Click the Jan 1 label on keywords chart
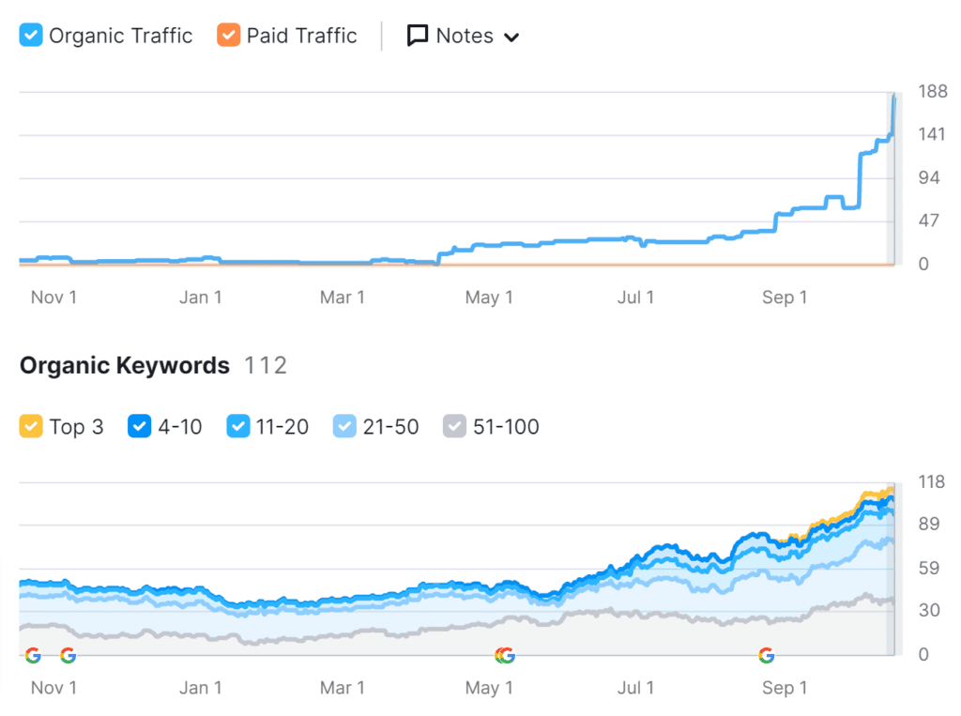 (200, 688)
